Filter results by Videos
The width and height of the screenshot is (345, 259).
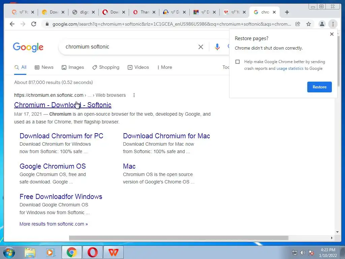click(138, 67)
